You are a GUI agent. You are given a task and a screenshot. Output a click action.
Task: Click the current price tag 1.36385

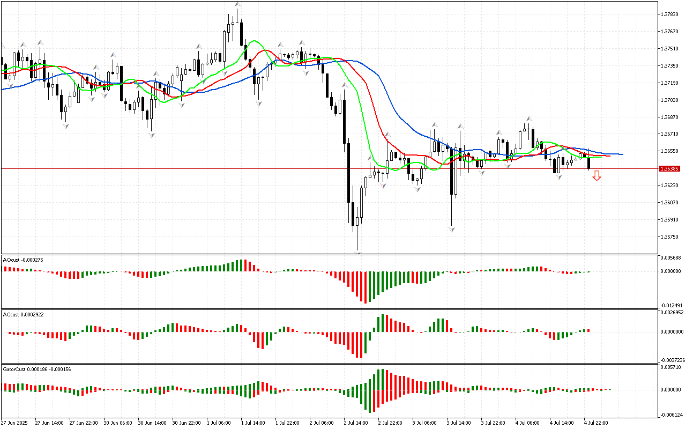click(x=670, y=168)
